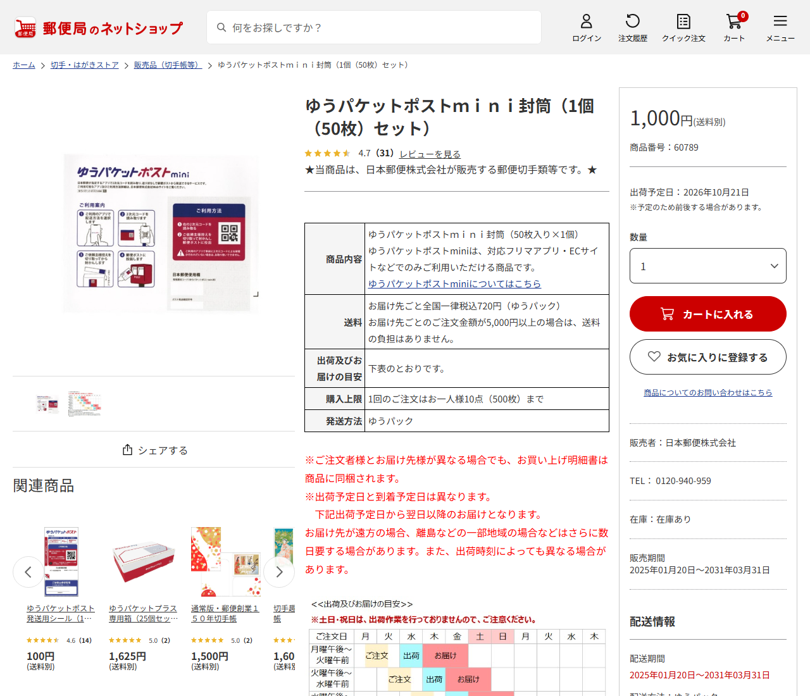The image size is (810, 696).
Task: Click the お気に入りに登録する button
Action: click(x=708, y=357)
